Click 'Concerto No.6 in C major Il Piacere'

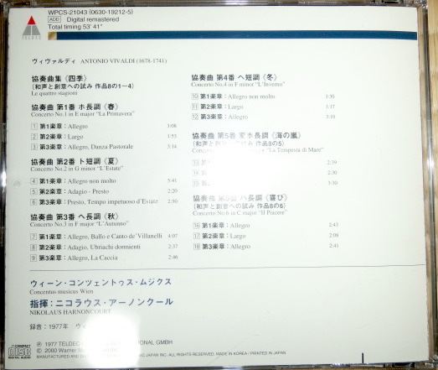pyautogui.click(x=240, y=213)
